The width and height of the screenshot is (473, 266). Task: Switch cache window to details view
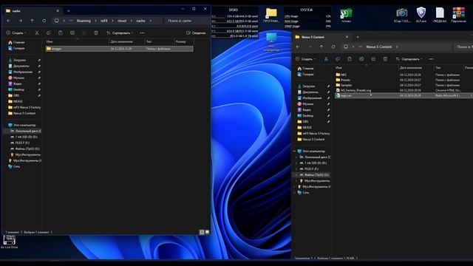click(x=202, y=232)
